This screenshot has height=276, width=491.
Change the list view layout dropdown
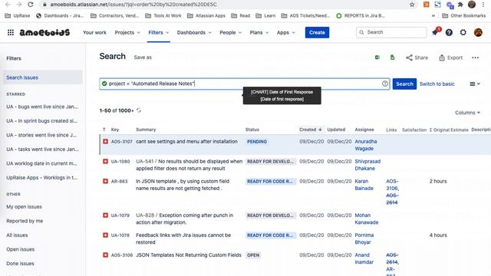pos(475,84)
